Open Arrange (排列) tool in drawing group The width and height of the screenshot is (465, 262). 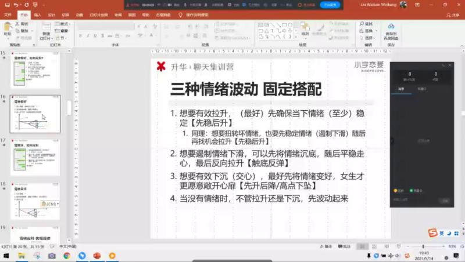305,28
